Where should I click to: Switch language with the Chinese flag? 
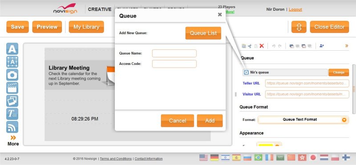(291, 157)
